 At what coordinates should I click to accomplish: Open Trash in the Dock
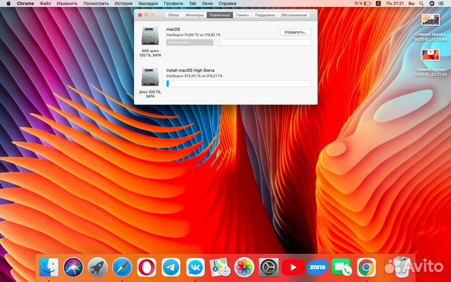coord(402,267)
